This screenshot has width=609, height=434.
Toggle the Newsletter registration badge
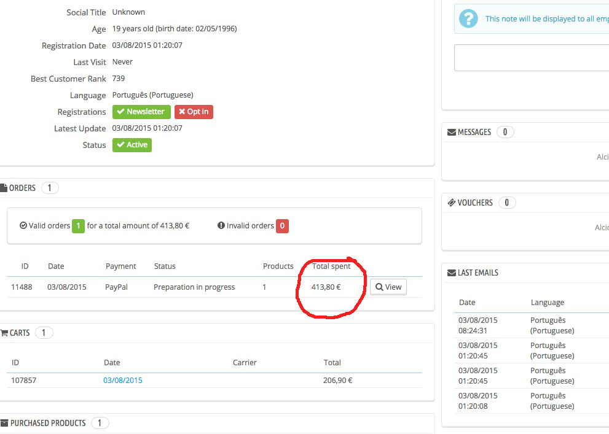click(x=141, y=112)
